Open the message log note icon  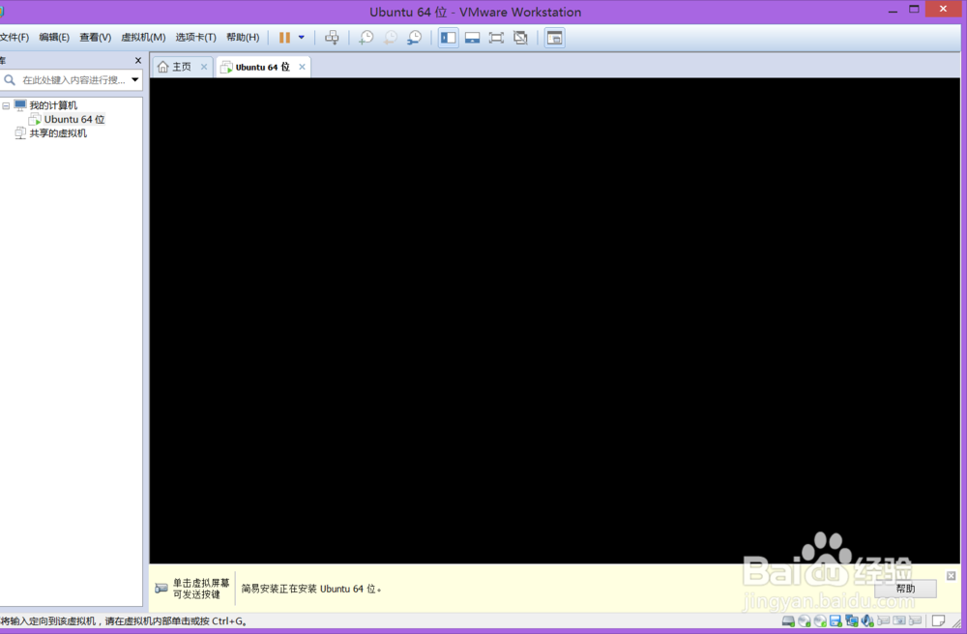[939, 621]
